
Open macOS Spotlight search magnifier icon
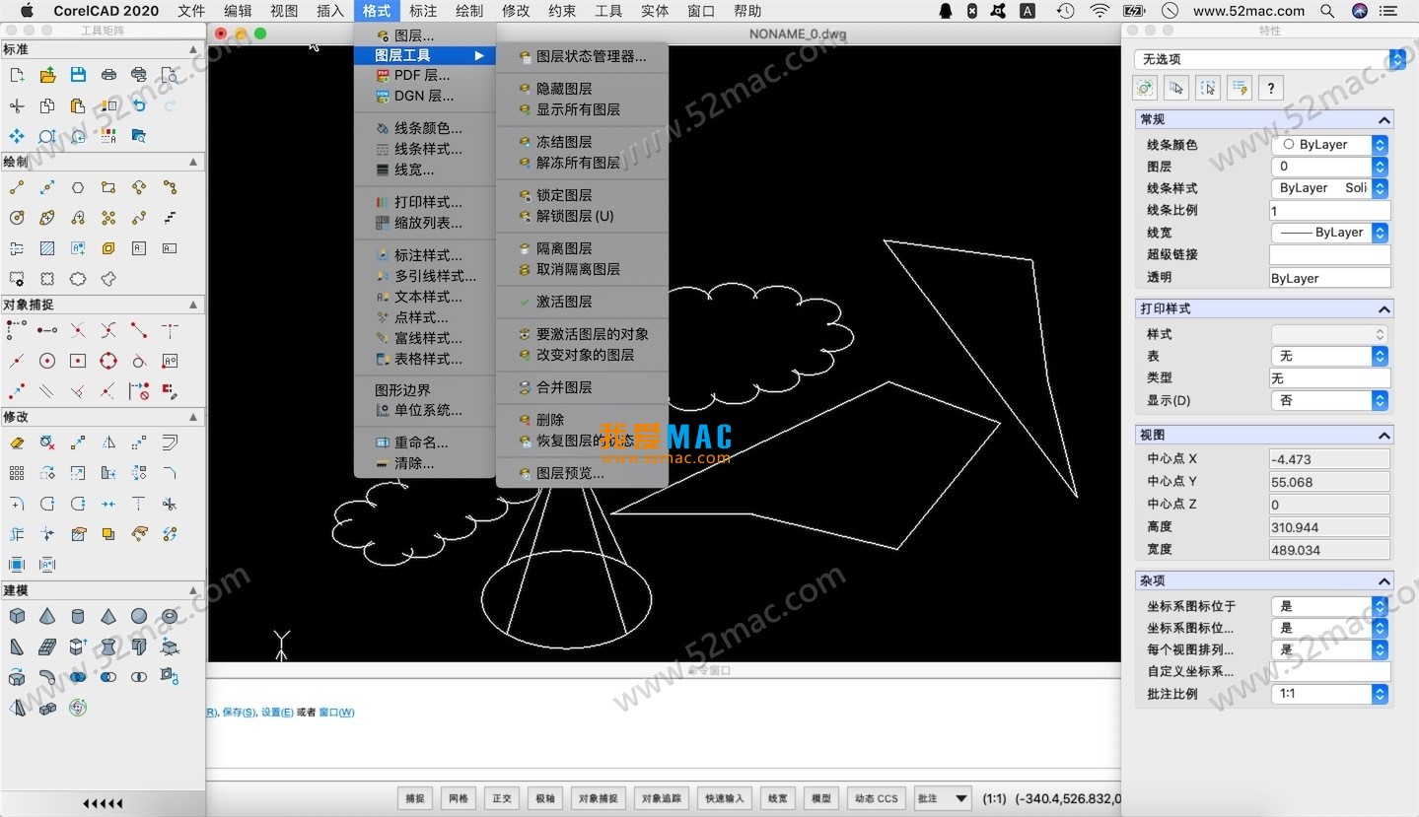tap(1327, 11)
